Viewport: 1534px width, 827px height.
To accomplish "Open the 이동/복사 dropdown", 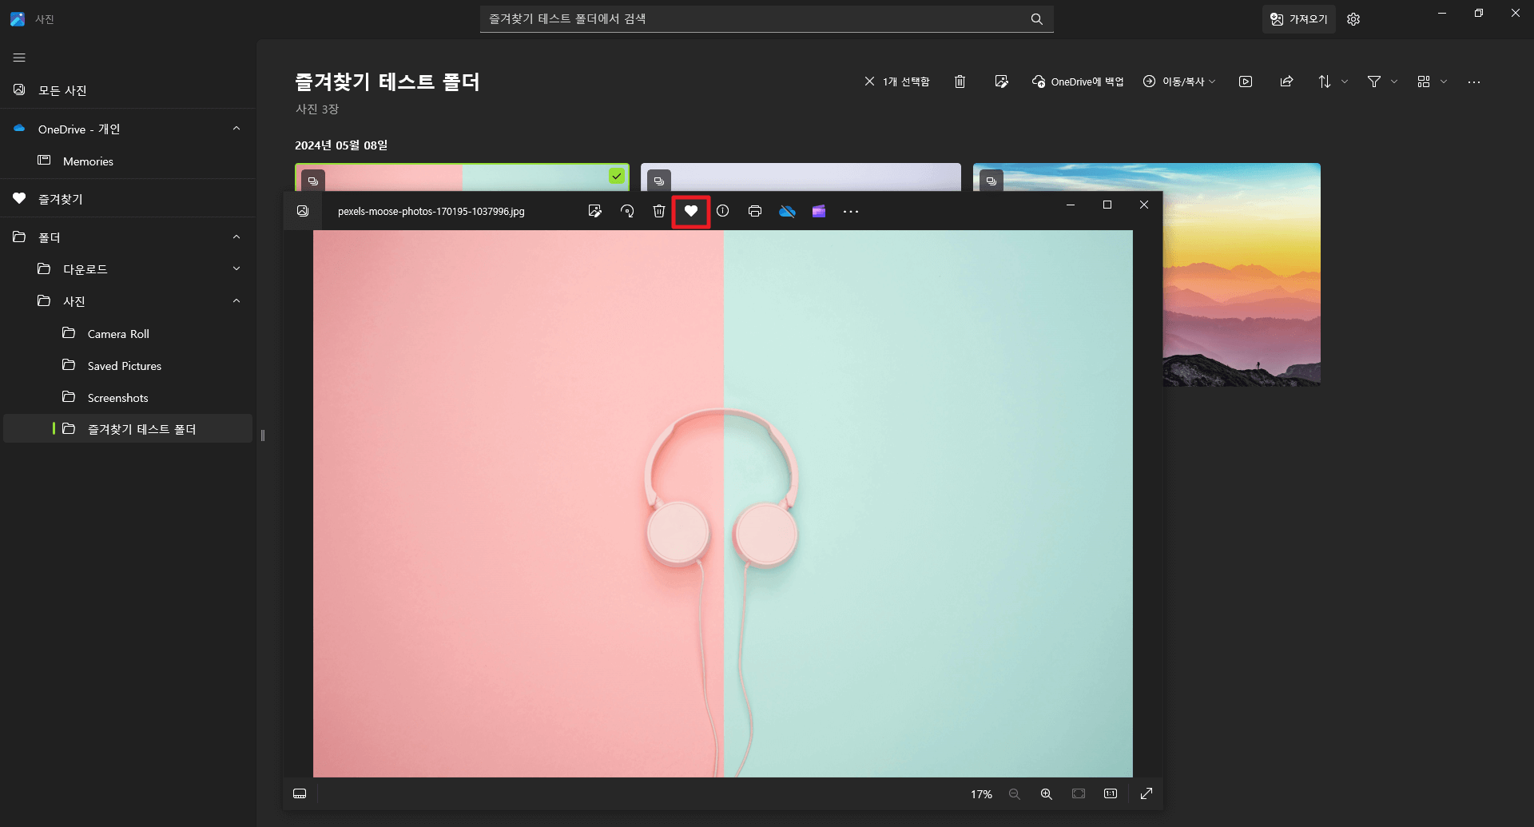I will pyautogui.click(x=1179, y=82).
